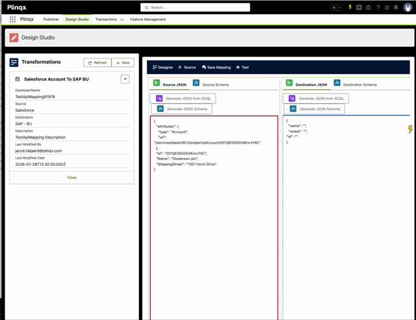Click the fx icon on Destination Schema tab
The height and width of the screenshot is (320, 416).
(x=337, y=83)
